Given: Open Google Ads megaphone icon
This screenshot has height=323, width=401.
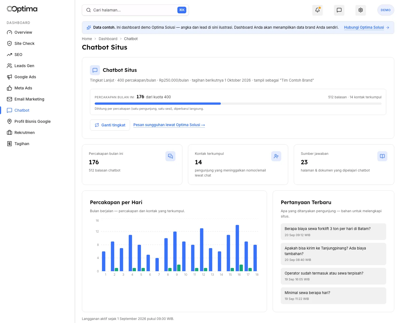Looking at the screenshot, I should pos(9,77).
